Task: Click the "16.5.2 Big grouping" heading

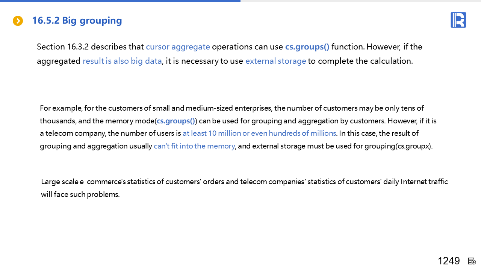Action: click(77, 20)
